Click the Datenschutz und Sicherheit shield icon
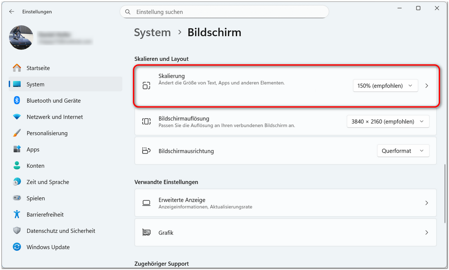 click(17, 231)
